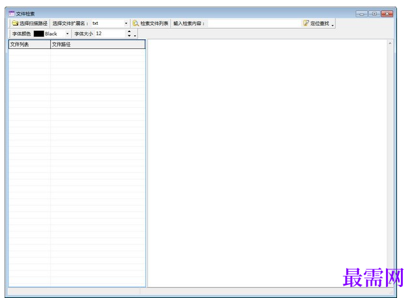The height and width of the screenshot is (298, 416).
Task: Maximize the 文件检索 window
Action: coord(374,14)
